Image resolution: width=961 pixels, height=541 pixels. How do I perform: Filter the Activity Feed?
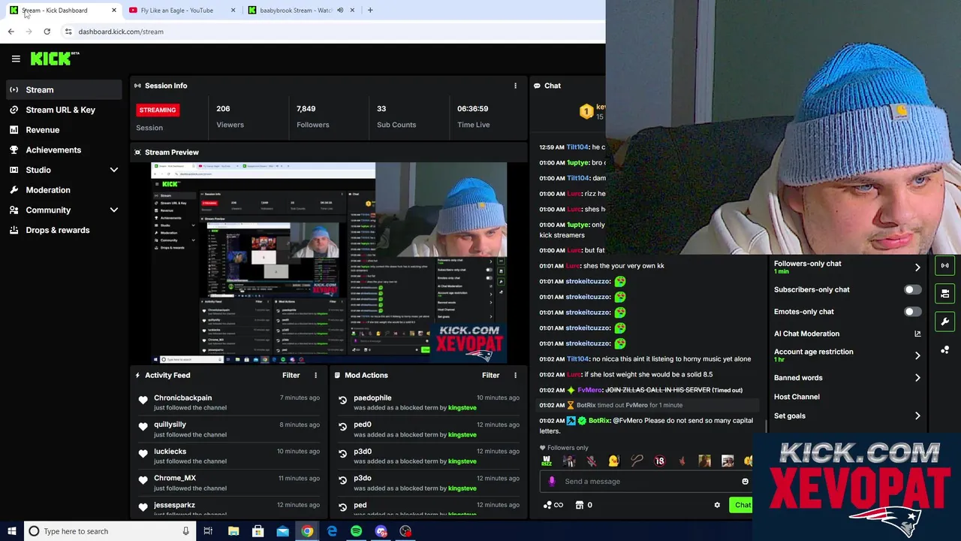pyautogui.click(x=291, y=375)
